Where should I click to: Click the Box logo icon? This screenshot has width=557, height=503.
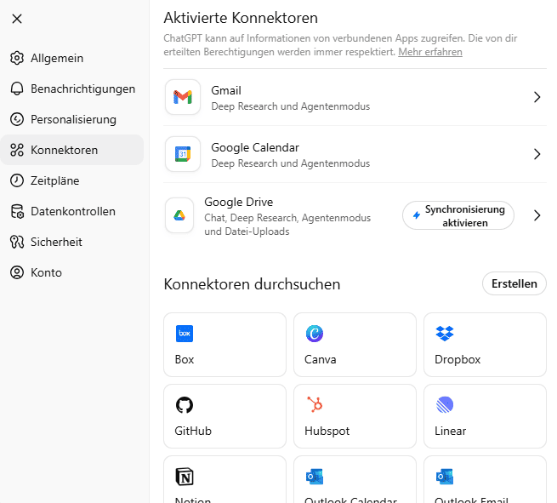tap(185, 334)
